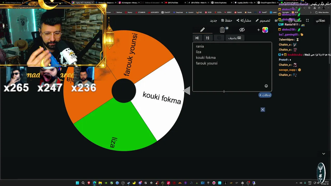331x186 pixels.
Task: Click مشاركة (Share) menu item
Action: tap(244, 20)
